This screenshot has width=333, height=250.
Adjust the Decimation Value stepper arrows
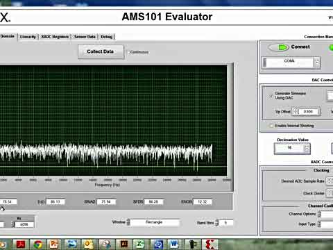[x=307, y=148]
